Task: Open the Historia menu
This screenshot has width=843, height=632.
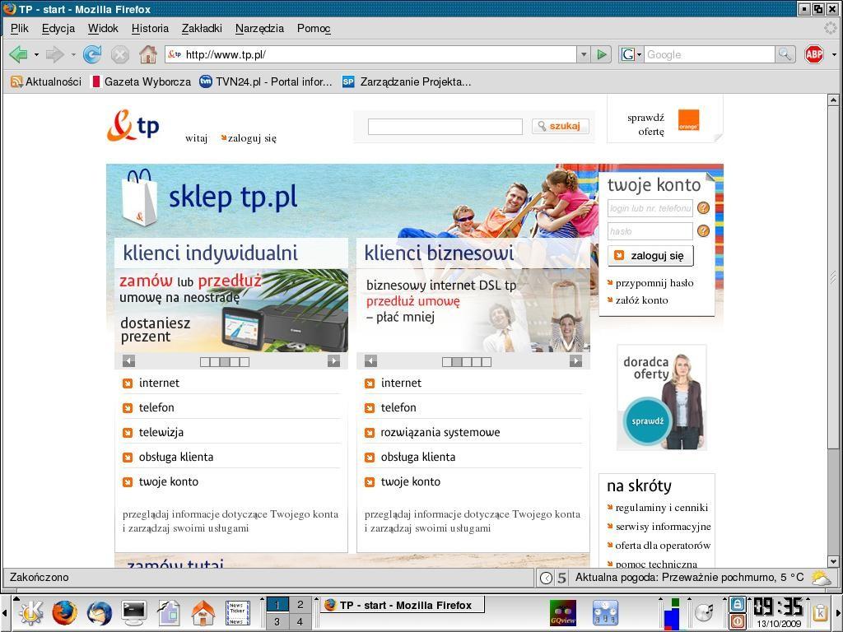Action: [150, 29]
